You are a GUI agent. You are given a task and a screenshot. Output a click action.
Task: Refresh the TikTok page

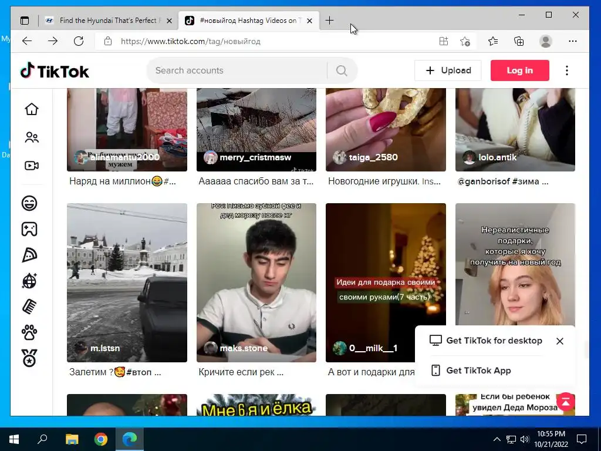(79, 41)
